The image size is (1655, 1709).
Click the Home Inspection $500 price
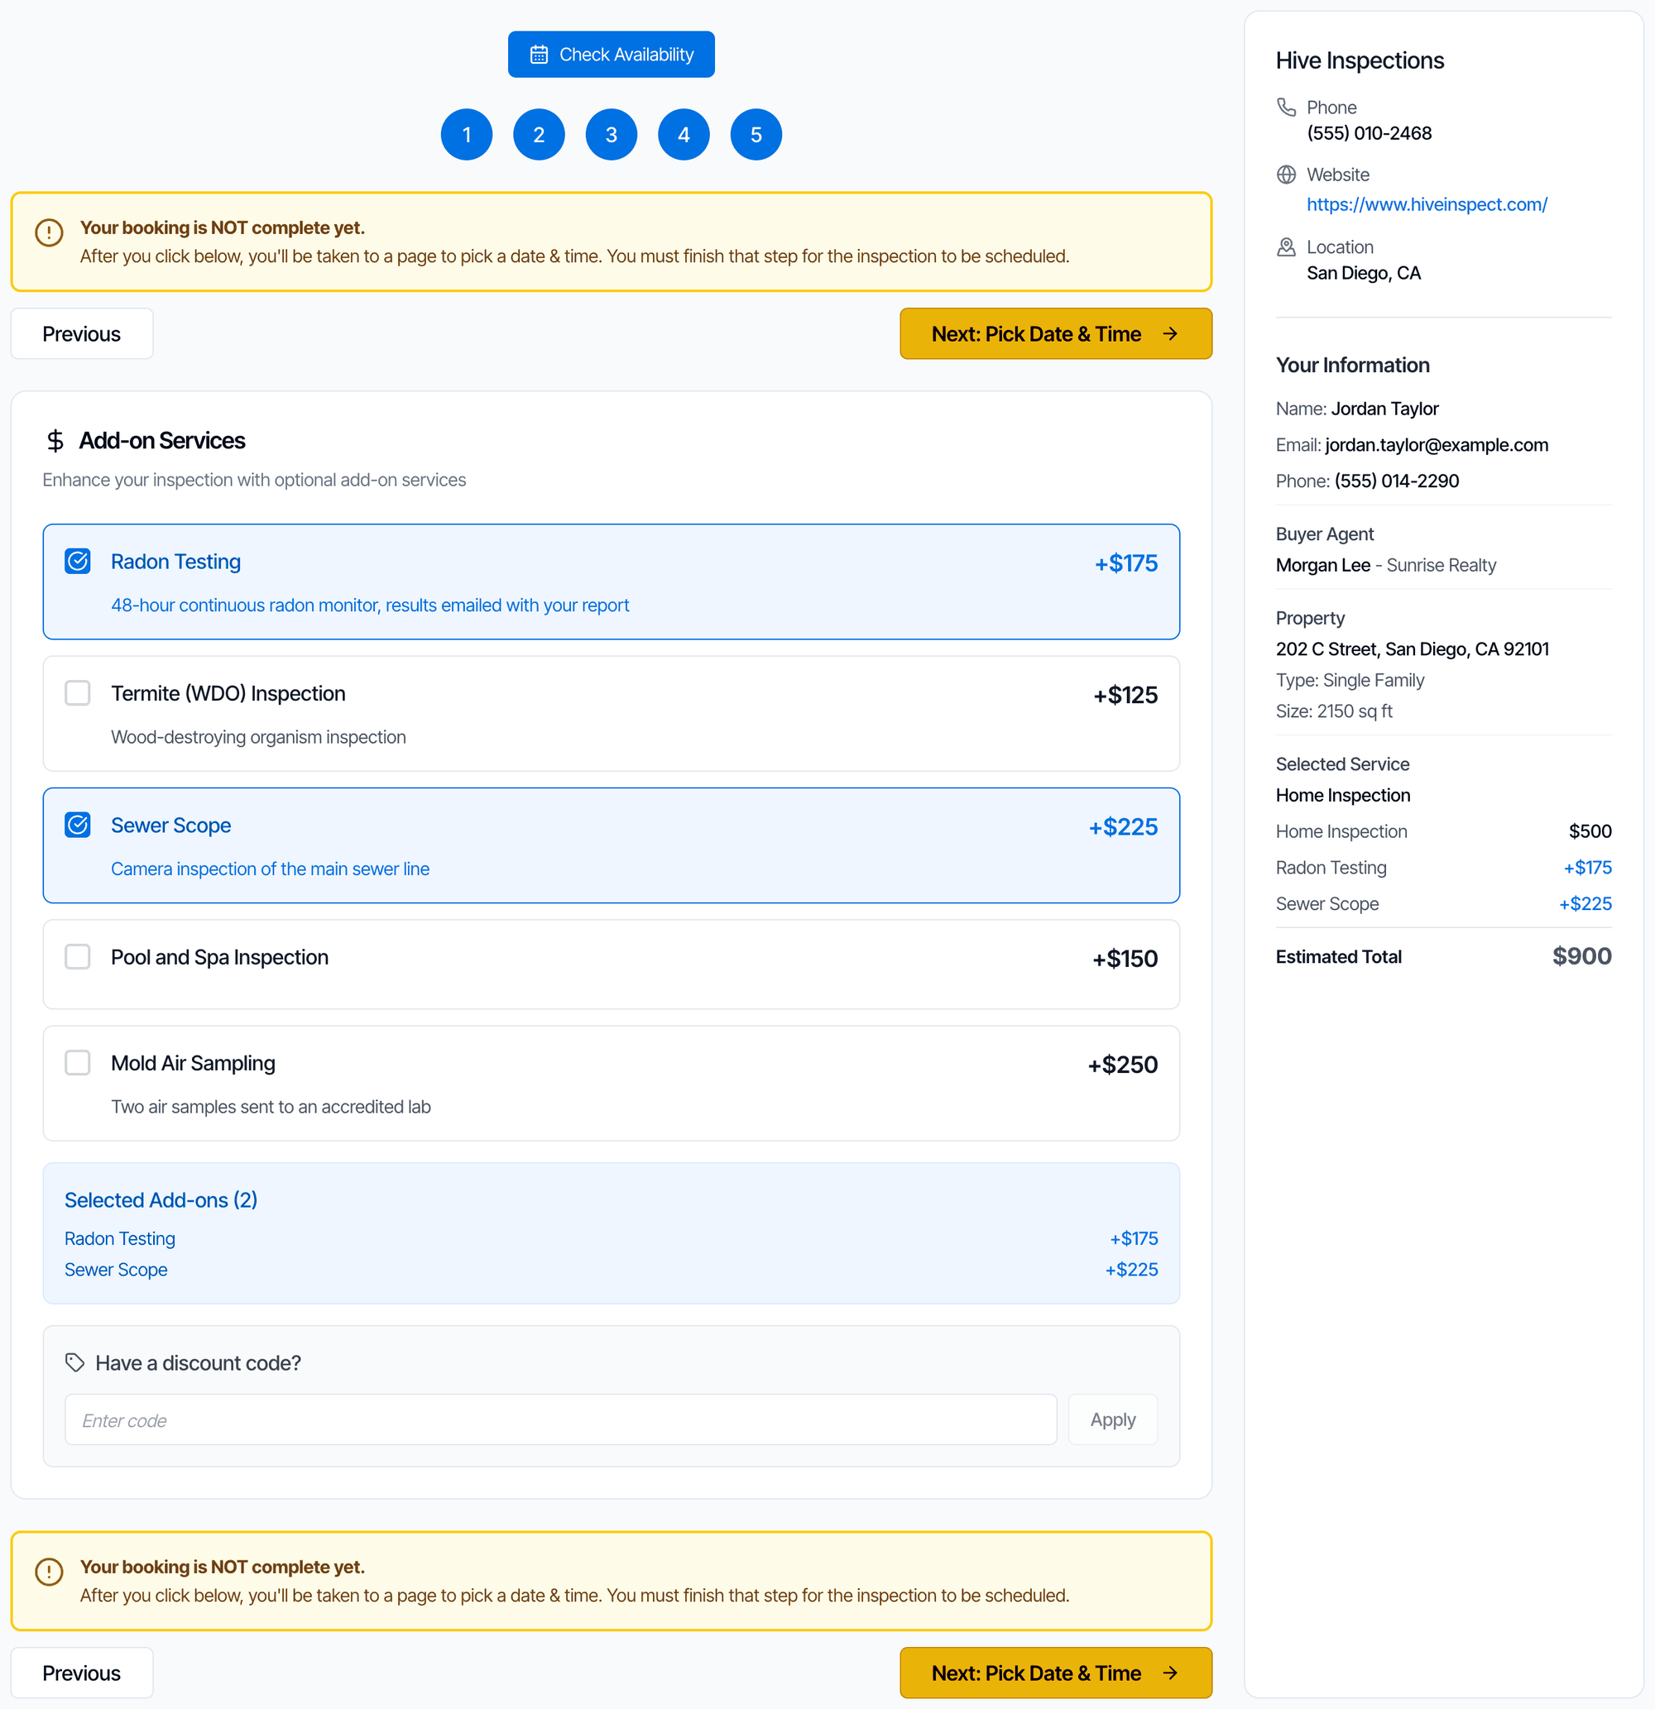[x=1590, y=831]
